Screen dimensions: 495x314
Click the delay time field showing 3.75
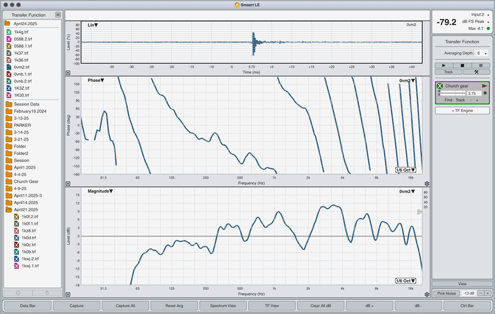coord(473,93)
